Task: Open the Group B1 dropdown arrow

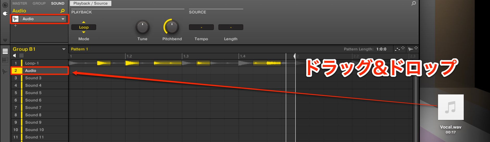Action: 64,49
